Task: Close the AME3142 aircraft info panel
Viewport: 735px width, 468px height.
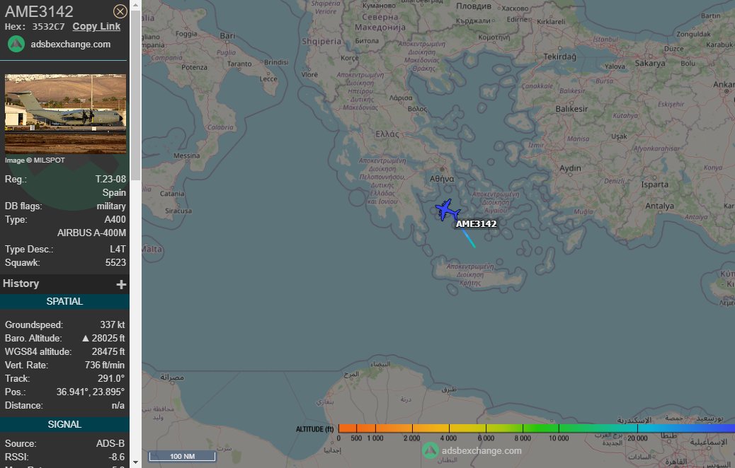Action: 120,11
